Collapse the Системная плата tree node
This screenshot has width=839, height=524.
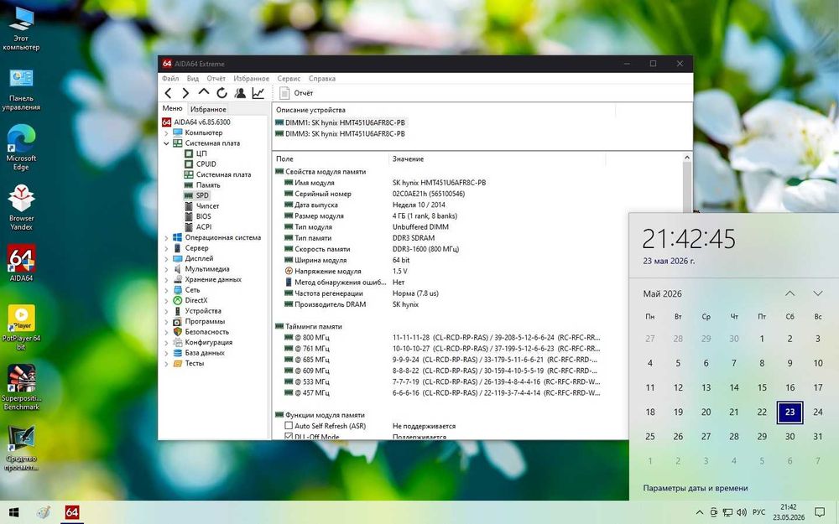pos(166,143)
